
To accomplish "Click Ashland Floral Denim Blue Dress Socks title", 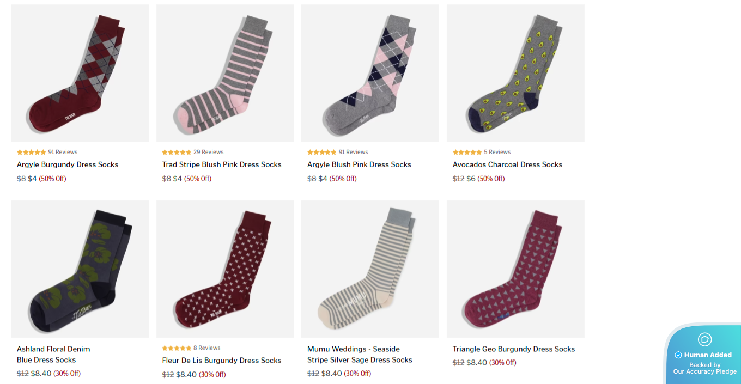I will point(53,355).
